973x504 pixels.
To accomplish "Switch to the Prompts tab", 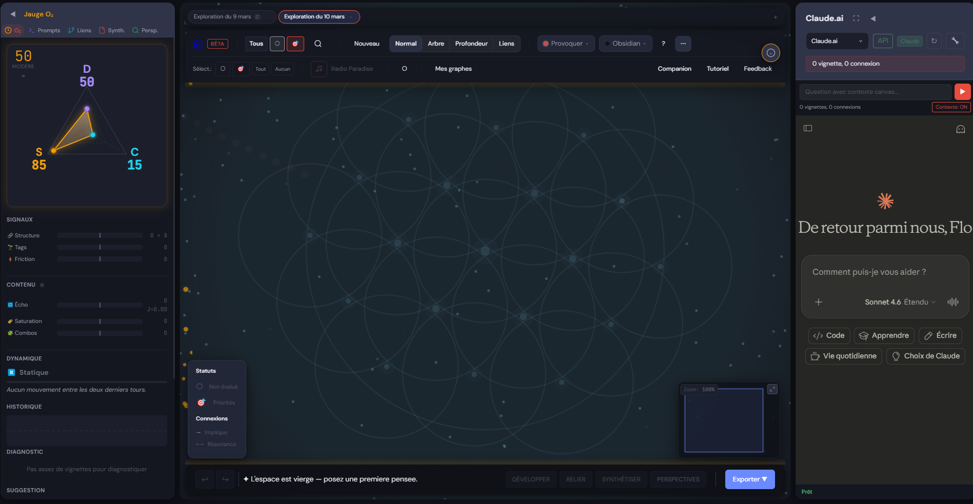I will click(x=45, y=30).
